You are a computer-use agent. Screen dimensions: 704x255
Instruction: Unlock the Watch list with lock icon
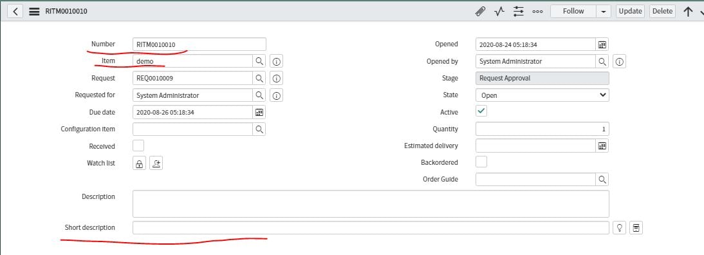pyautogui.click(x=139, y=164)
